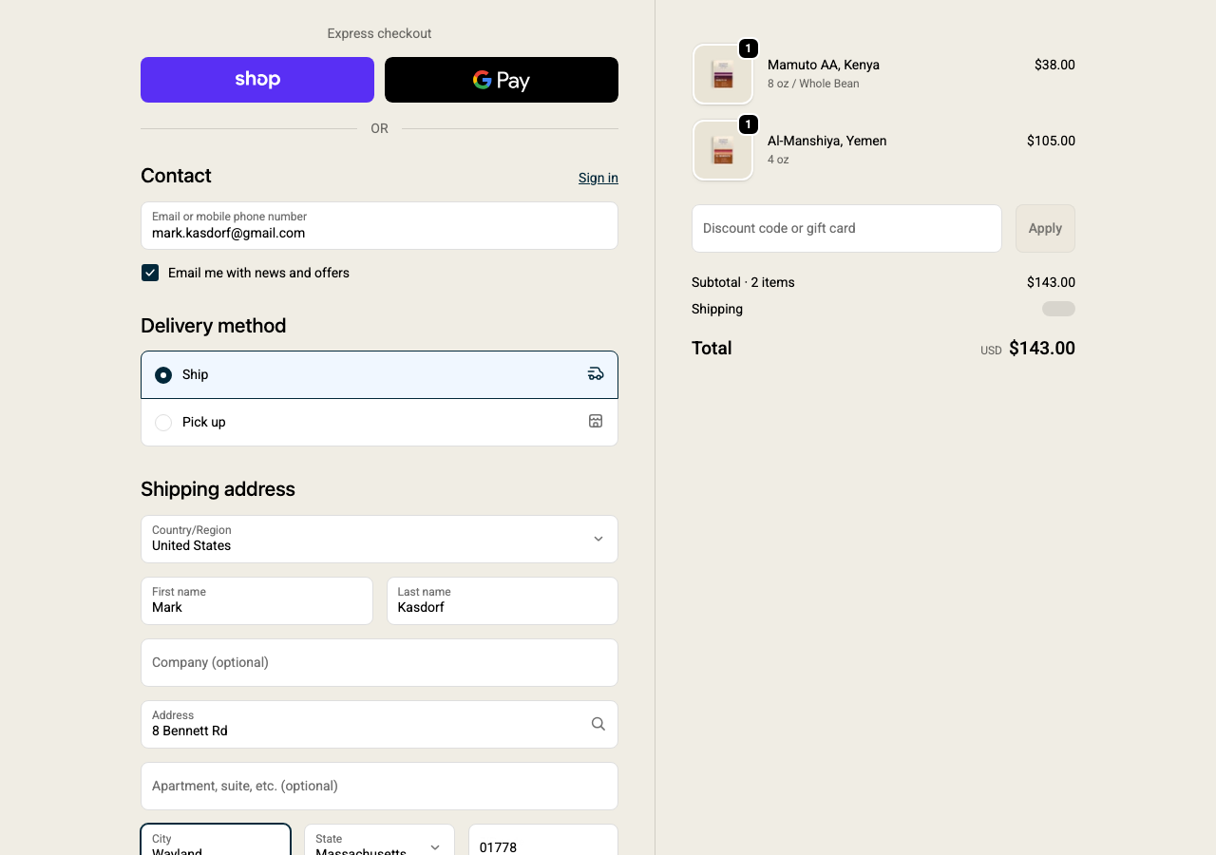Select the Last name input field

(502, 600)
